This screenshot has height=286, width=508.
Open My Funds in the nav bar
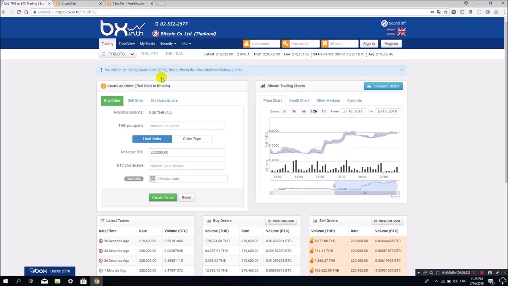pos(147,44)
